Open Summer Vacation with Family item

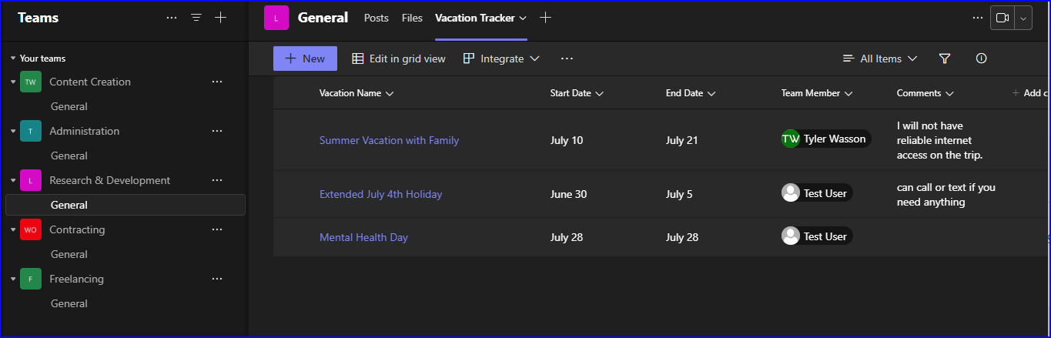coord(389,140)
